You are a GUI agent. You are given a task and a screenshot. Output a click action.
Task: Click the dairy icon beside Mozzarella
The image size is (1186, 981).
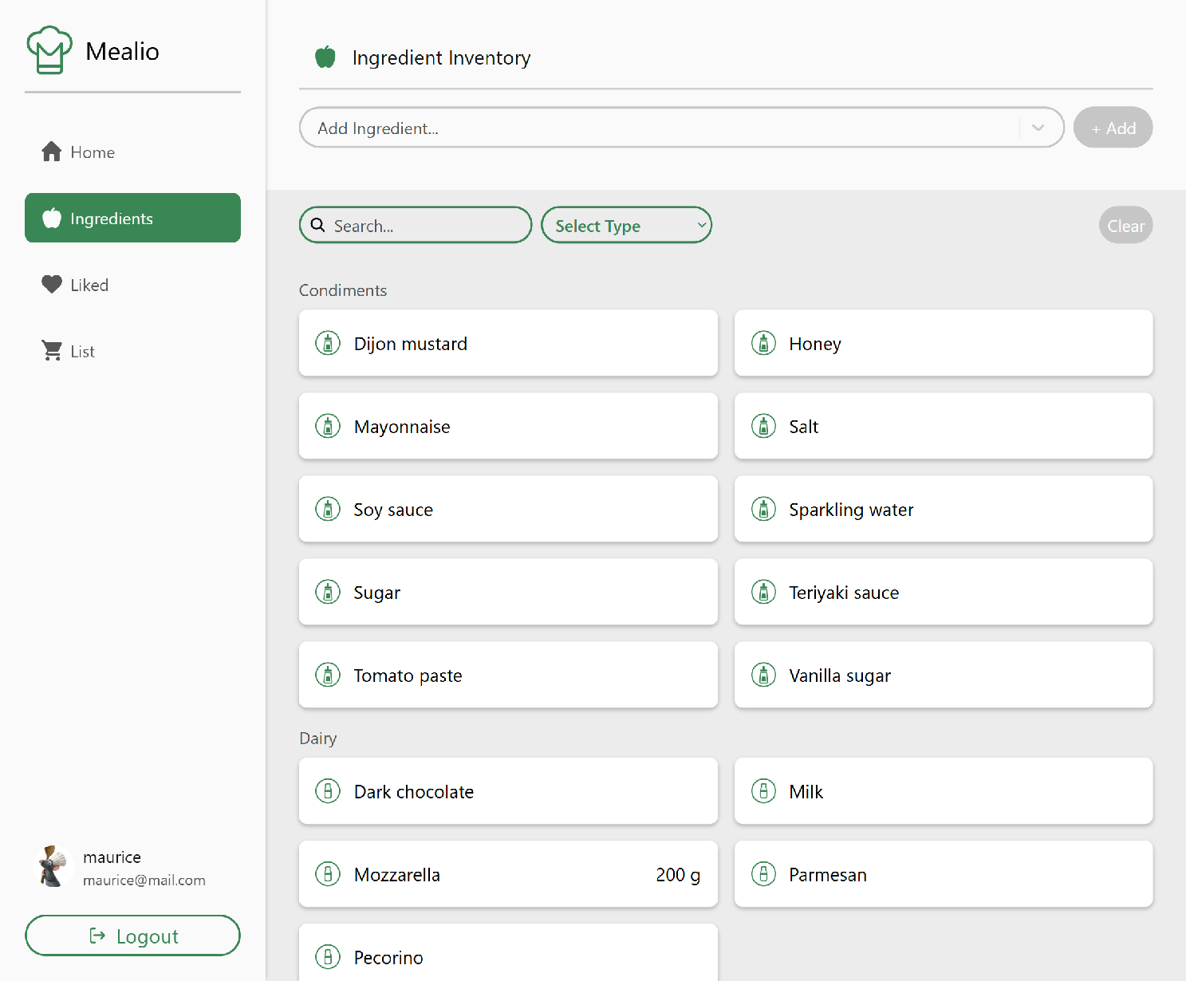[328, 874]
